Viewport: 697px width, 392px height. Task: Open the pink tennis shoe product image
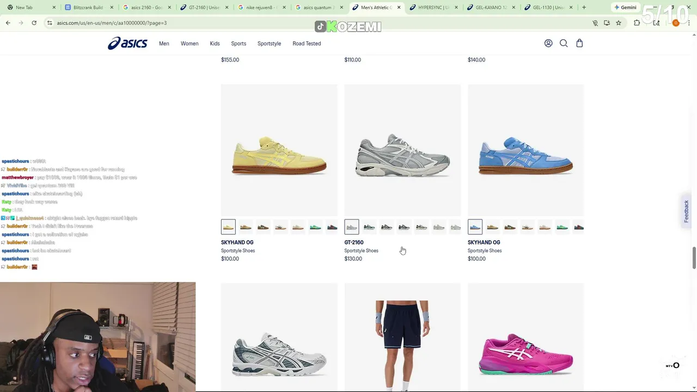(525, 336)
